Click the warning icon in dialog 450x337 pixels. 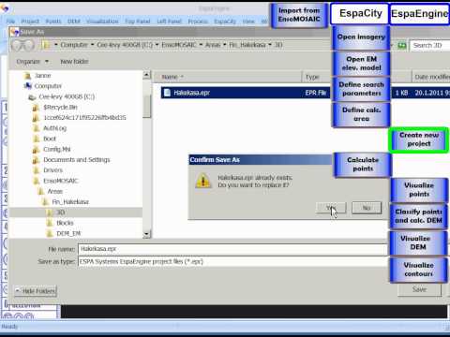pyautogui.click(x=203, y=181)
